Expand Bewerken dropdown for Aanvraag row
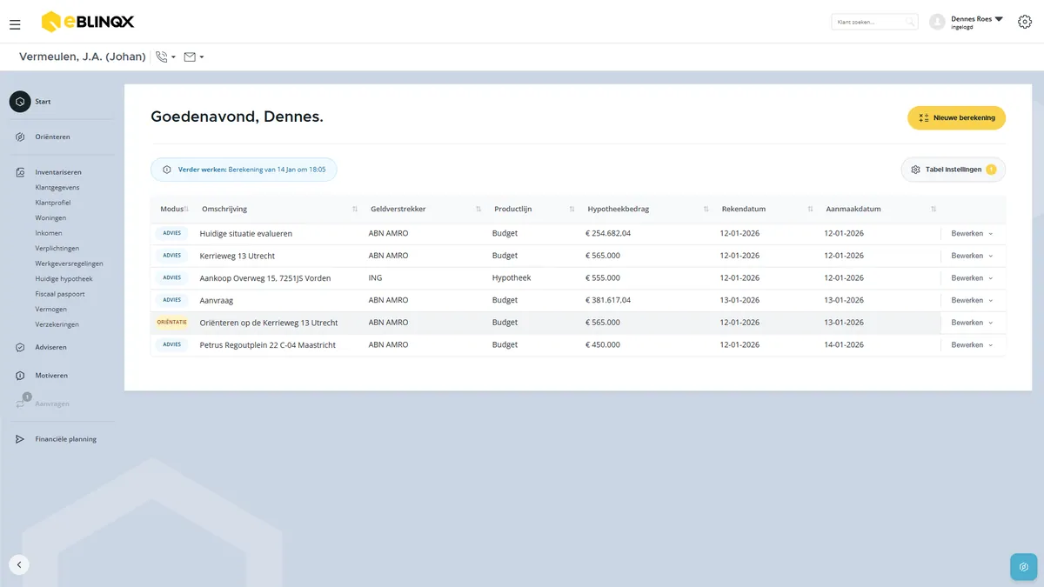The image size is (1044, 587). pyautogui.click(x=991, y=300)
